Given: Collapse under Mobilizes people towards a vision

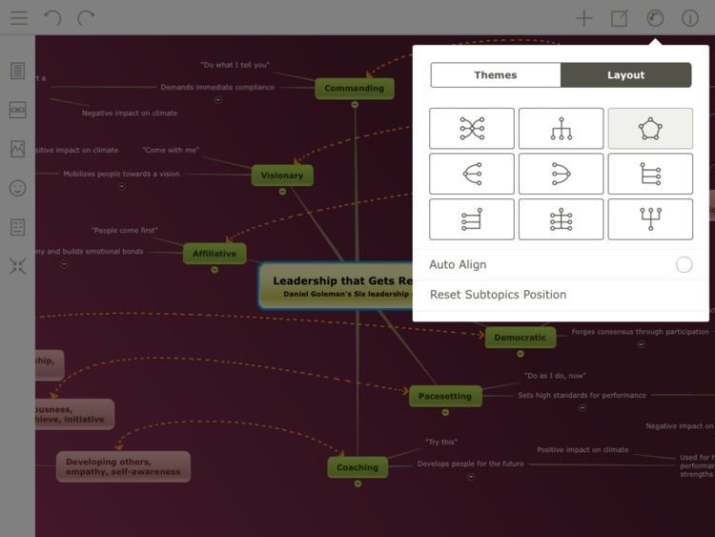Looking at the screenshot, I should coord(122,186).
